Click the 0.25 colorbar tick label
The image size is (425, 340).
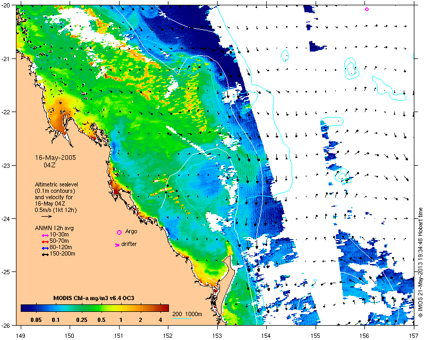coord(82,320)
